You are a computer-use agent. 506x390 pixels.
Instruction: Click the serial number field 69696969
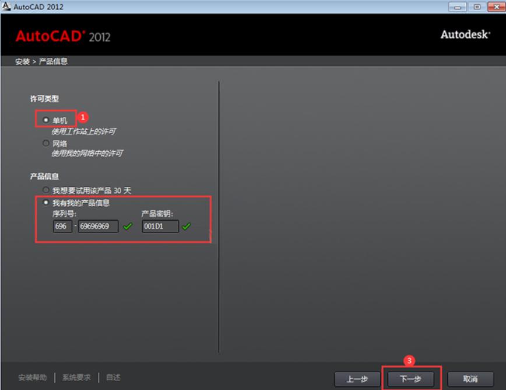tap(98, 226)
